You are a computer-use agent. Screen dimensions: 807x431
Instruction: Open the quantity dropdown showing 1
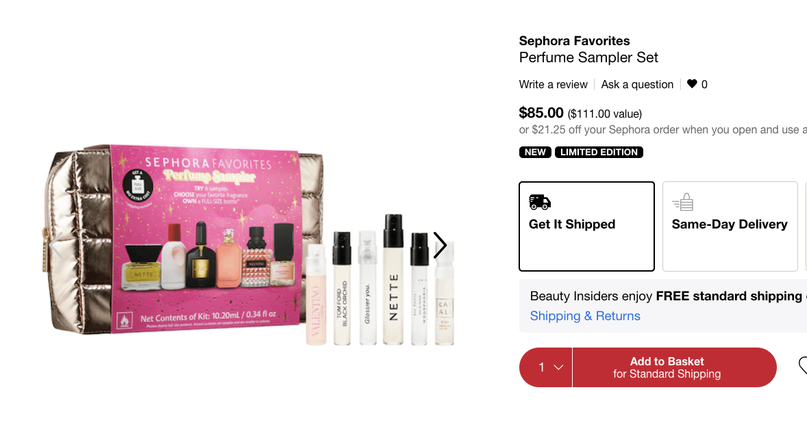pyautogui.click(x=545, y=367)
